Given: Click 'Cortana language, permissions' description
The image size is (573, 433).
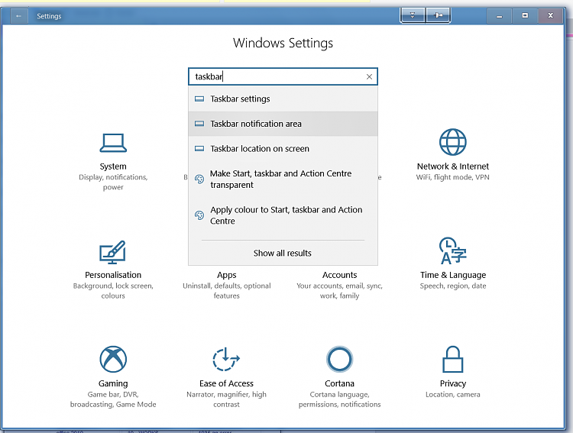Looking at the screenshot, I should 339,399.
